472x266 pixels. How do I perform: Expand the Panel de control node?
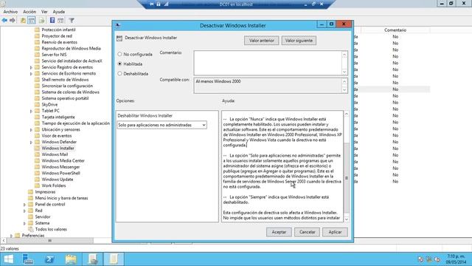24,205
